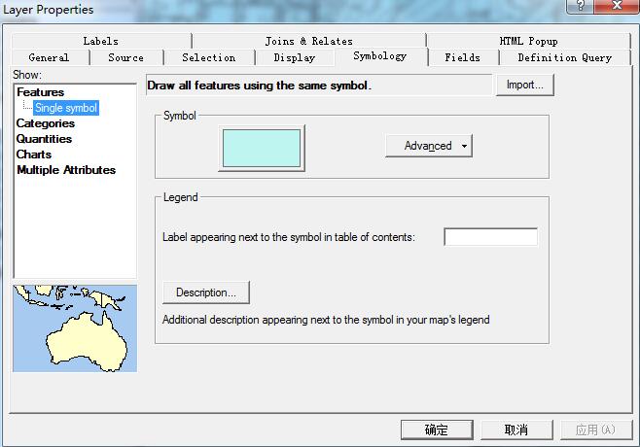Open the HTML Popup tab
The image size is (640, 447).
pyautogui.click(x=528, y=41)
